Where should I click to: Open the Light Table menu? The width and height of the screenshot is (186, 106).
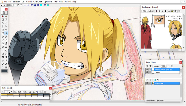(x=48, y=2)
